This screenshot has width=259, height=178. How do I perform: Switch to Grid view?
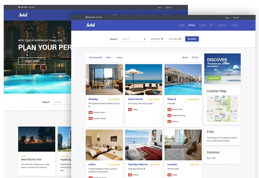pyautogui.click(x=195, y=57)
